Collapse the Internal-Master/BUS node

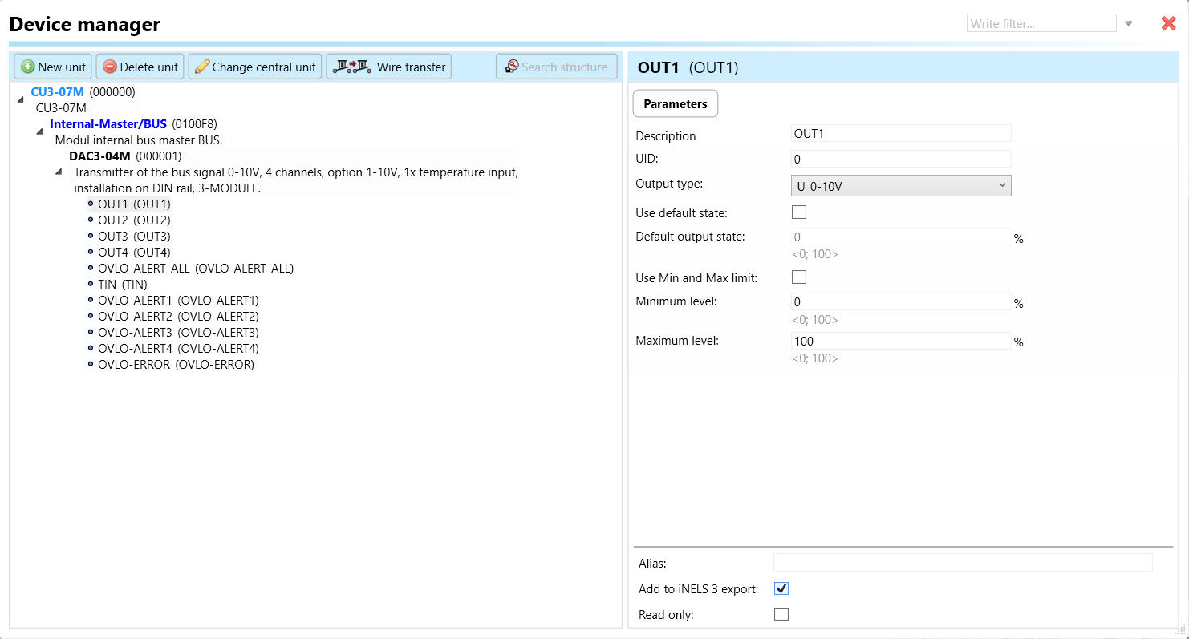tap(40, 131)
